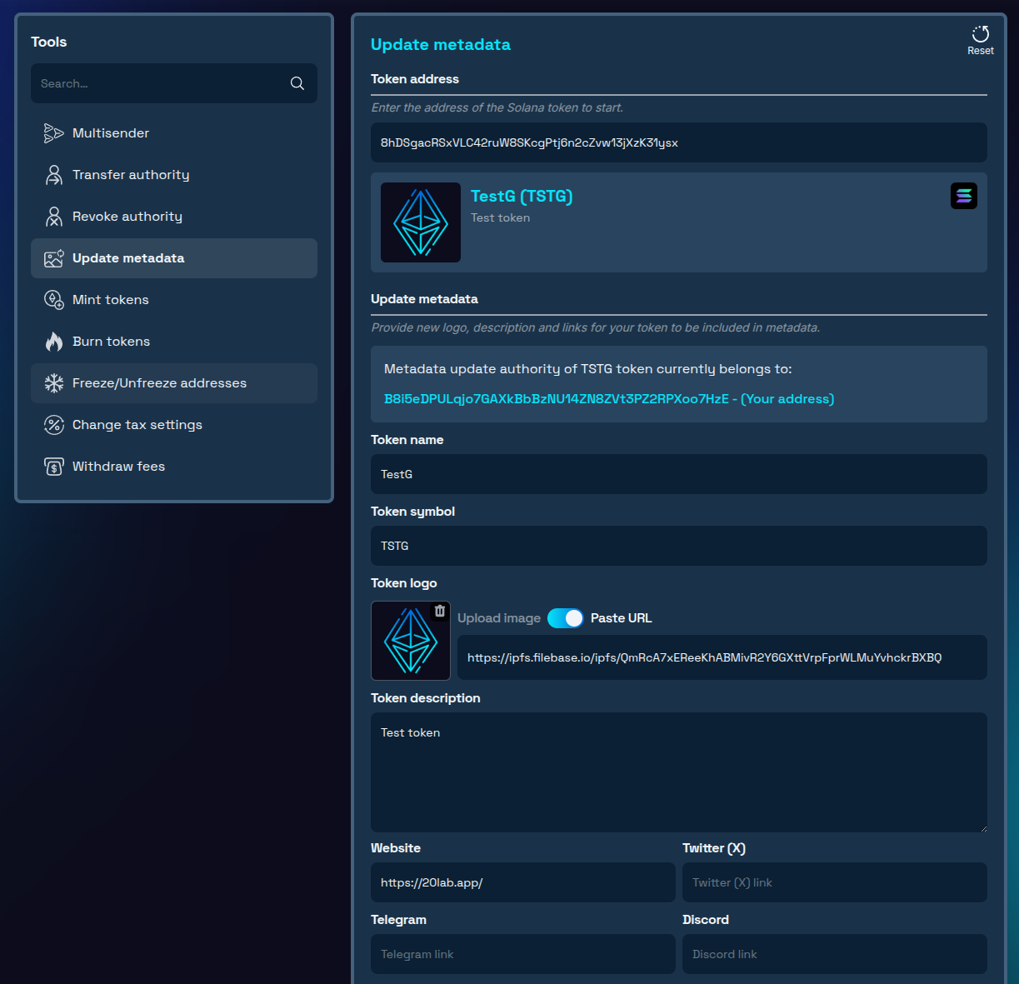Click the Website URL field
Image resolution: width=1019 pixels, height=984 pixels.
[522, 882]
